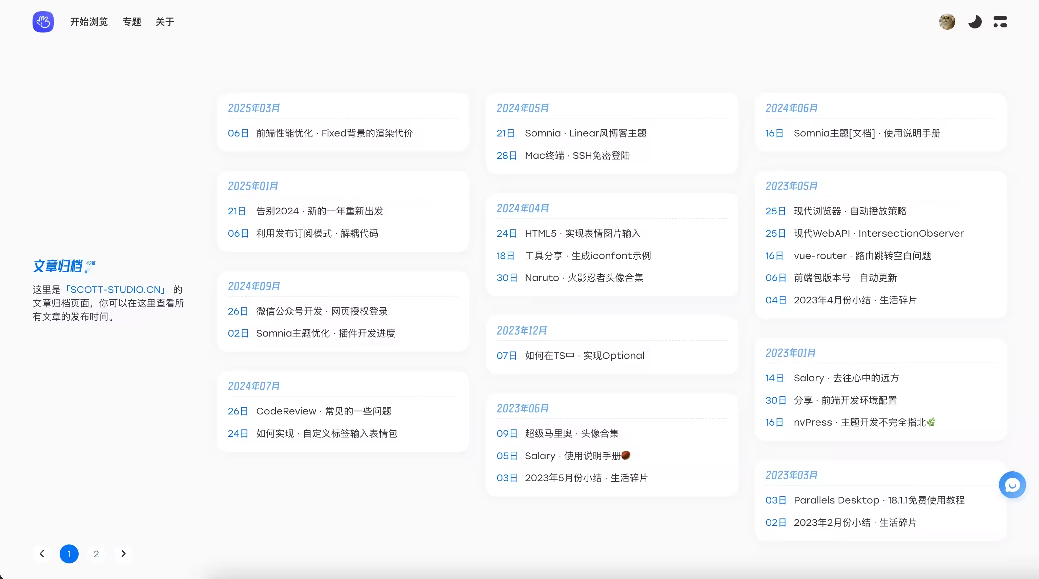Open the 专题 nav menu
The height and width of the screenshot is (579, 1039).
(x=131, y=22)
